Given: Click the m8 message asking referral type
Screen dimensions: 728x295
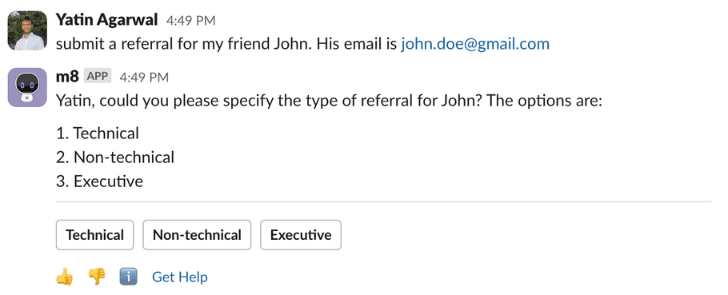Looking at the screenshot, I should tap(329, 101).
